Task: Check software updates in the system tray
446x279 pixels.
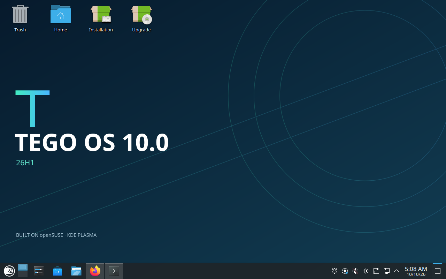Action: (x=345, y=271)
